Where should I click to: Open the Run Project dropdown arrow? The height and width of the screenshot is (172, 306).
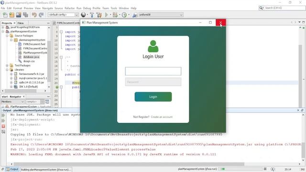pyautogui.click(x=110, y=15)
